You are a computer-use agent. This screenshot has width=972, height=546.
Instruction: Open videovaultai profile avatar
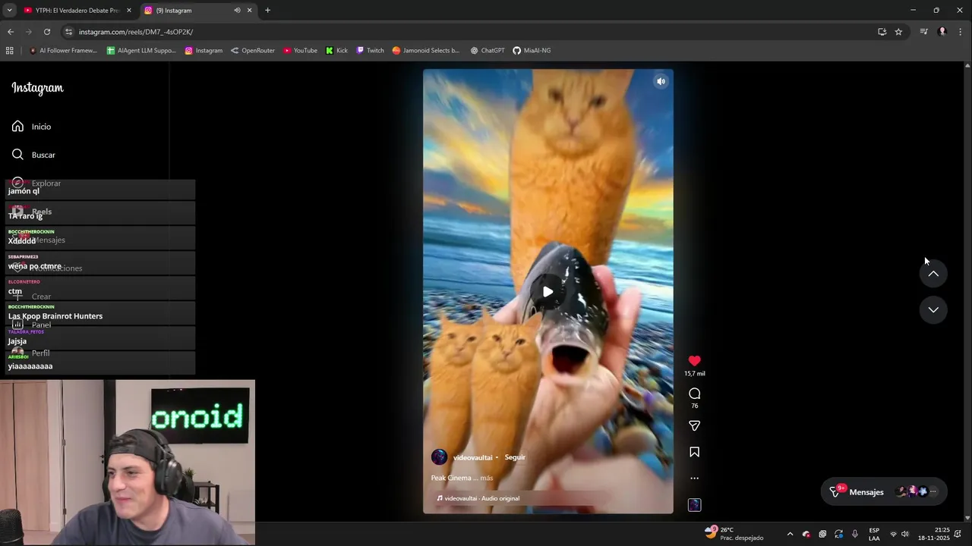439,457
